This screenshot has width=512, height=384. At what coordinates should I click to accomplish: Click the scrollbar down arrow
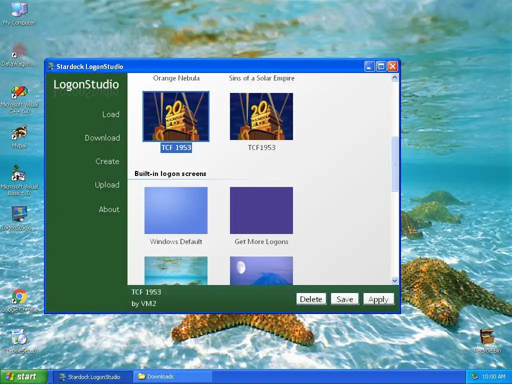point(394,281)
